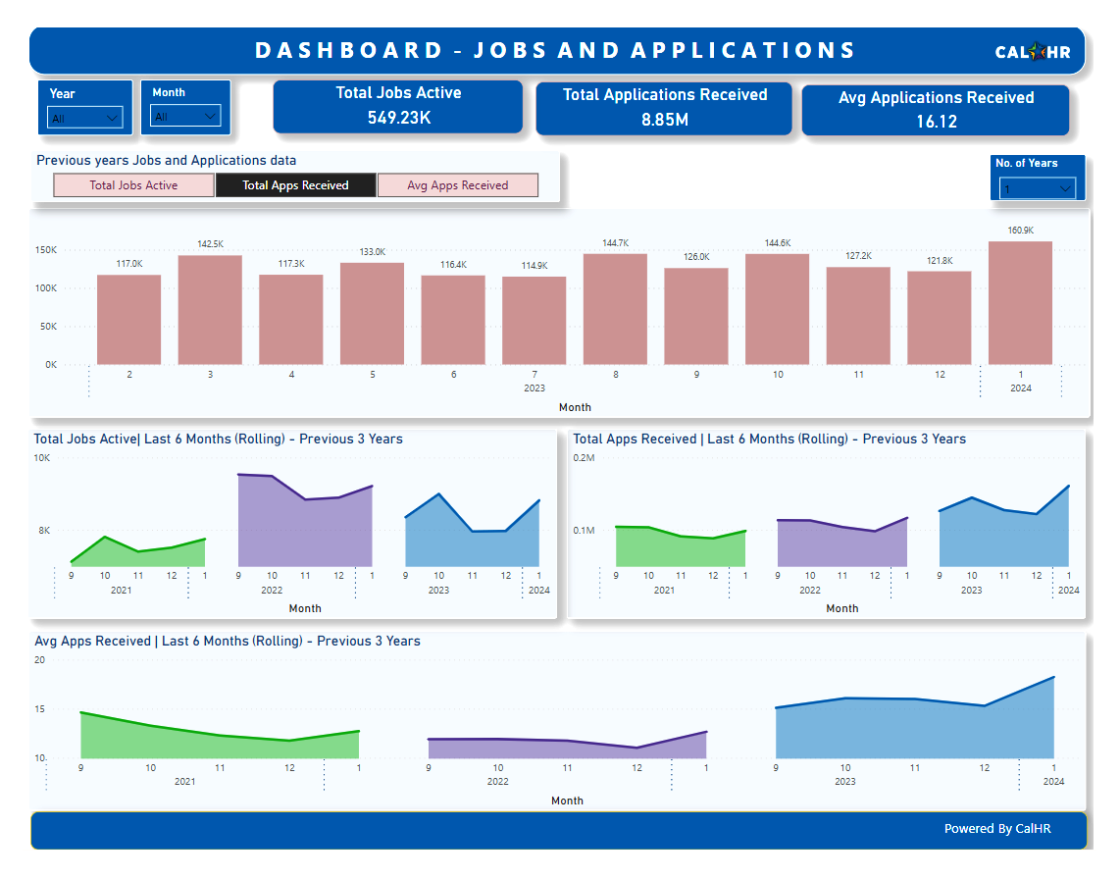Click the Total Jobs Active 549.23K card
1120x879 pixels.
[398, 106]
